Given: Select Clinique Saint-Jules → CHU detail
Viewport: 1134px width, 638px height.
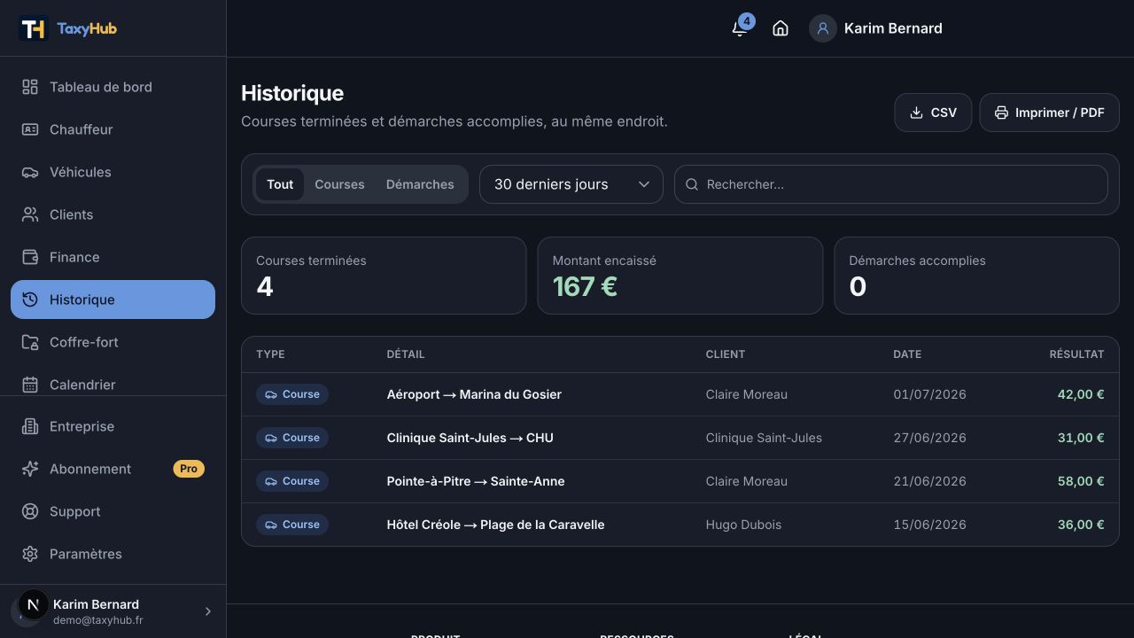Looking at the screenshot, I should [x=470, y=438].
